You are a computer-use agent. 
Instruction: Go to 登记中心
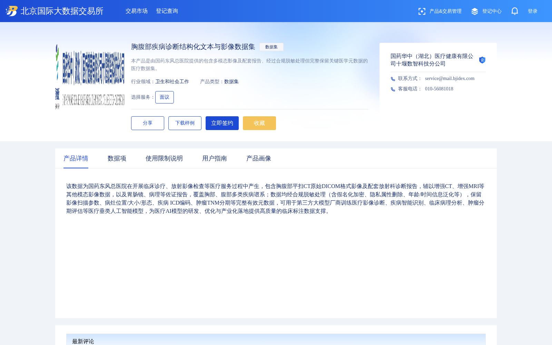click(492, 11)
